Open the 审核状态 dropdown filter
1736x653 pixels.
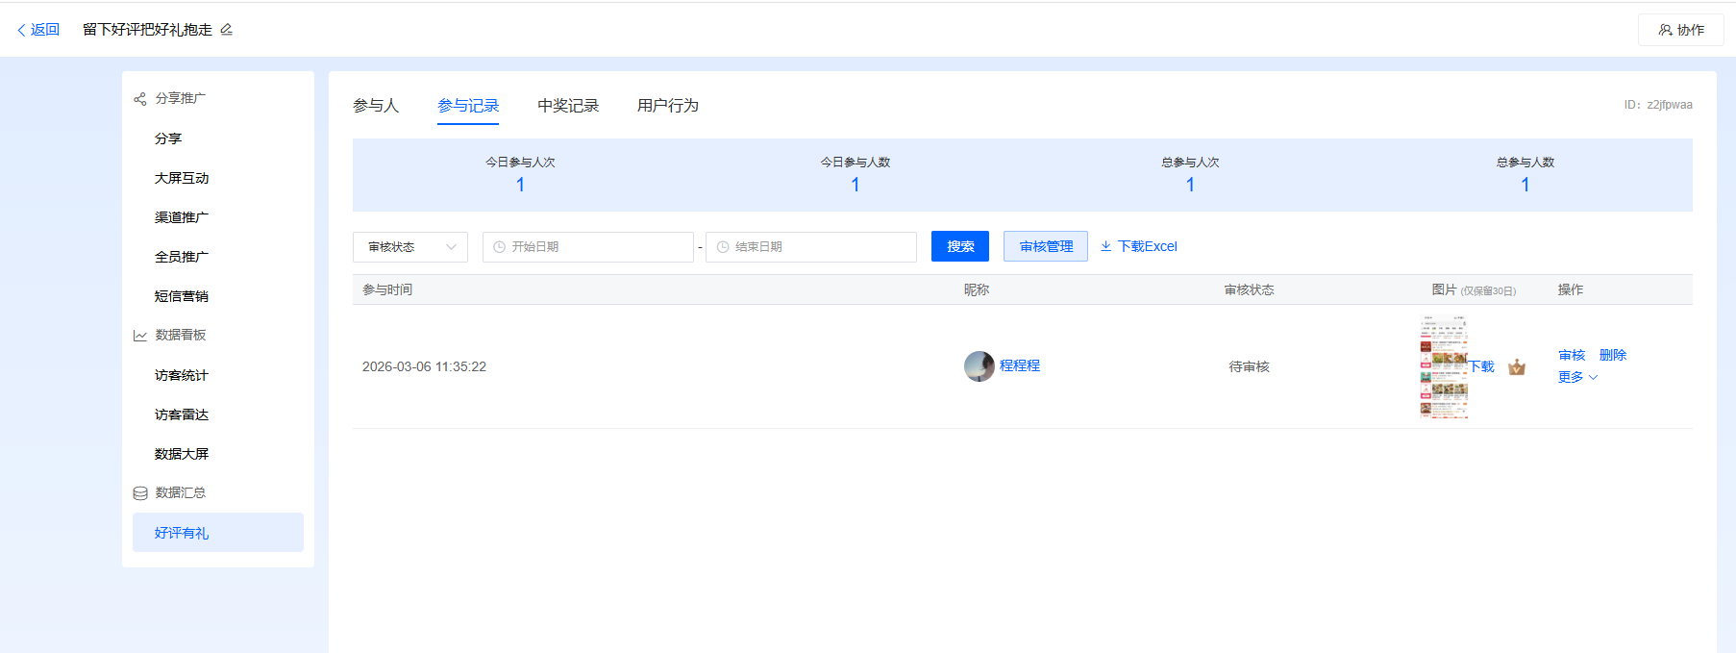point(410,247)
